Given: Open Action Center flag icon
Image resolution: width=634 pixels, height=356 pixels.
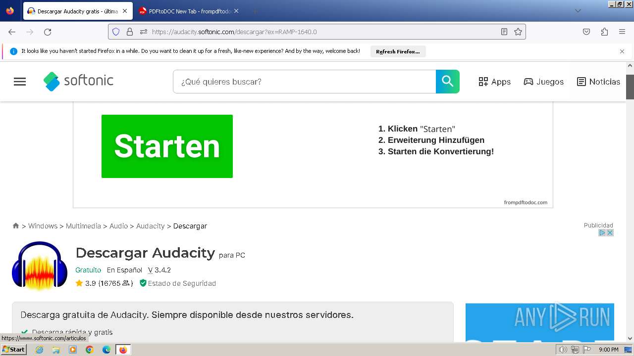Looking at the screenshot, I should (587, 350).
